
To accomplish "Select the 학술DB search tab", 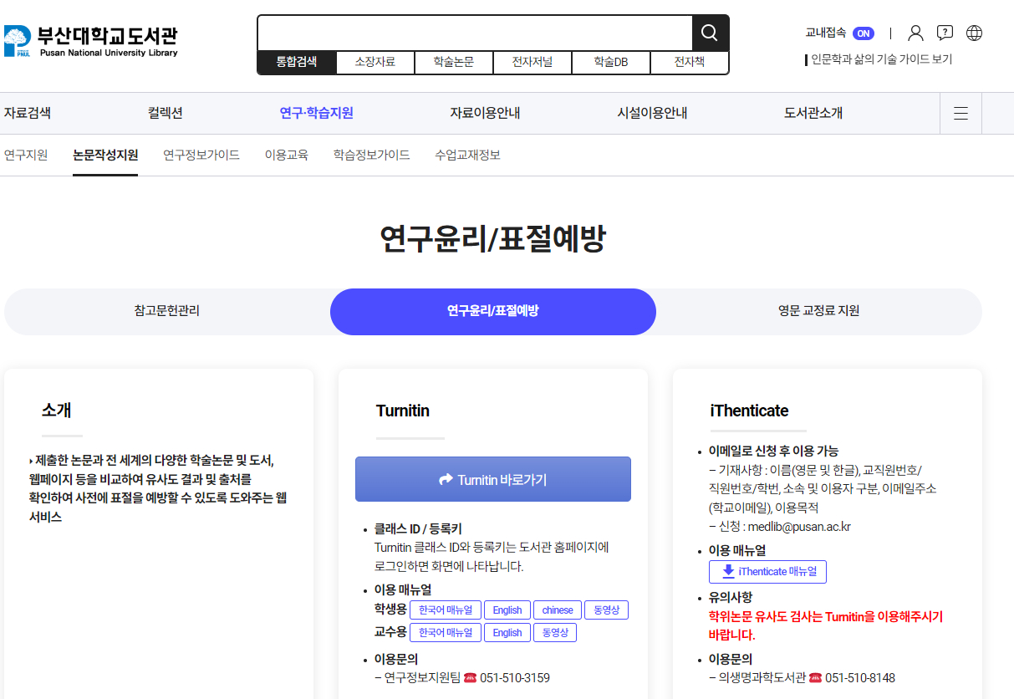I will (611, 62).
